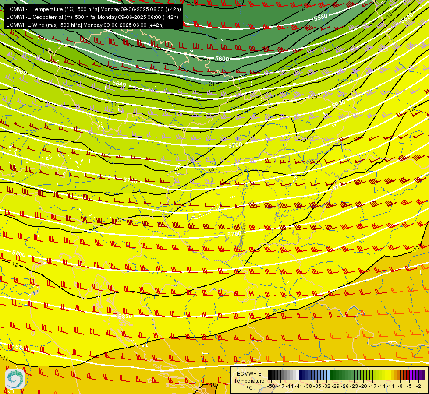The image size is (429, 394).
Task: Click the -10 isotherm label on the map
Action: point(213,385)
